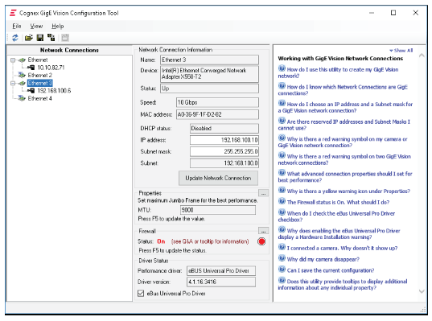The width and height of the screenshot is (432, 321).
Task: Click the Cognex logo in the title bar
Action: tap(13, 13)
